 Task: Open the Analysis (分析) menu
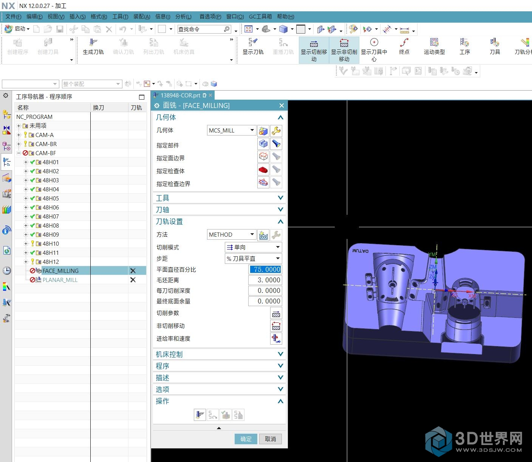[183, 17]
